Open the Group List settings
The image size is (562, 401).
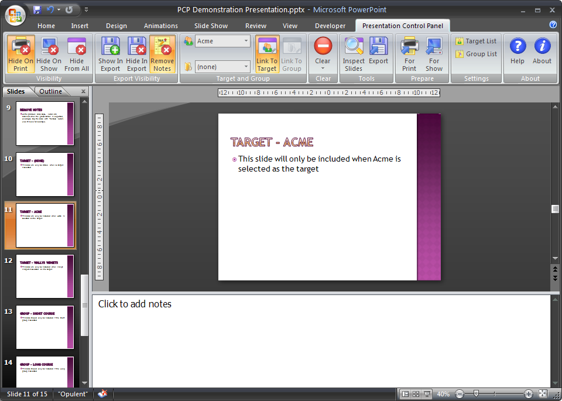point(476,54)
